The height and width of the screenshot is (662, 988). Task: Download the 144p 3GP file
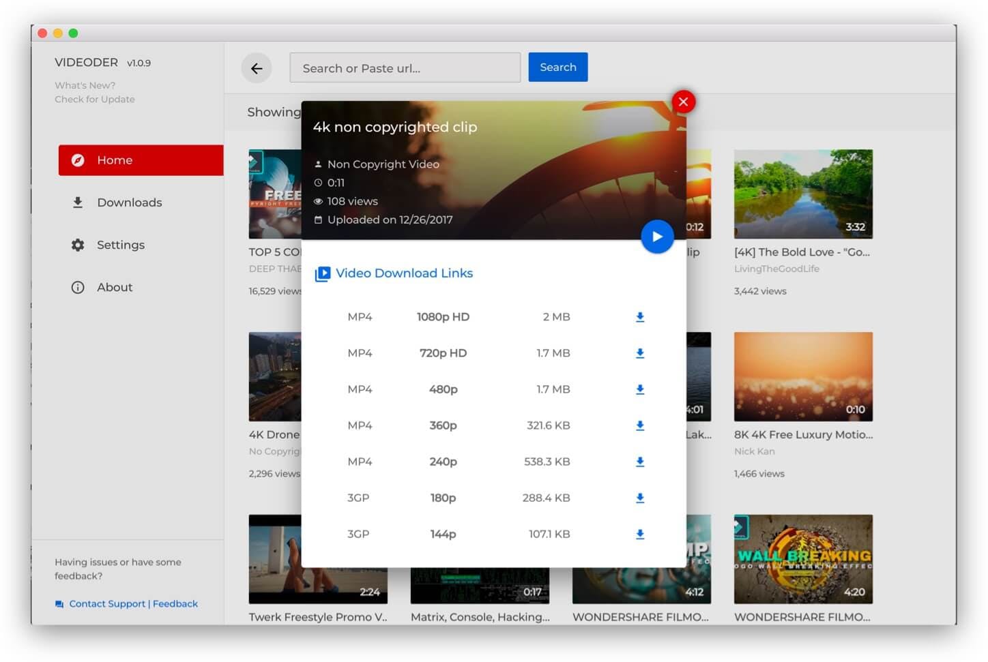click(x=640, y=534)
